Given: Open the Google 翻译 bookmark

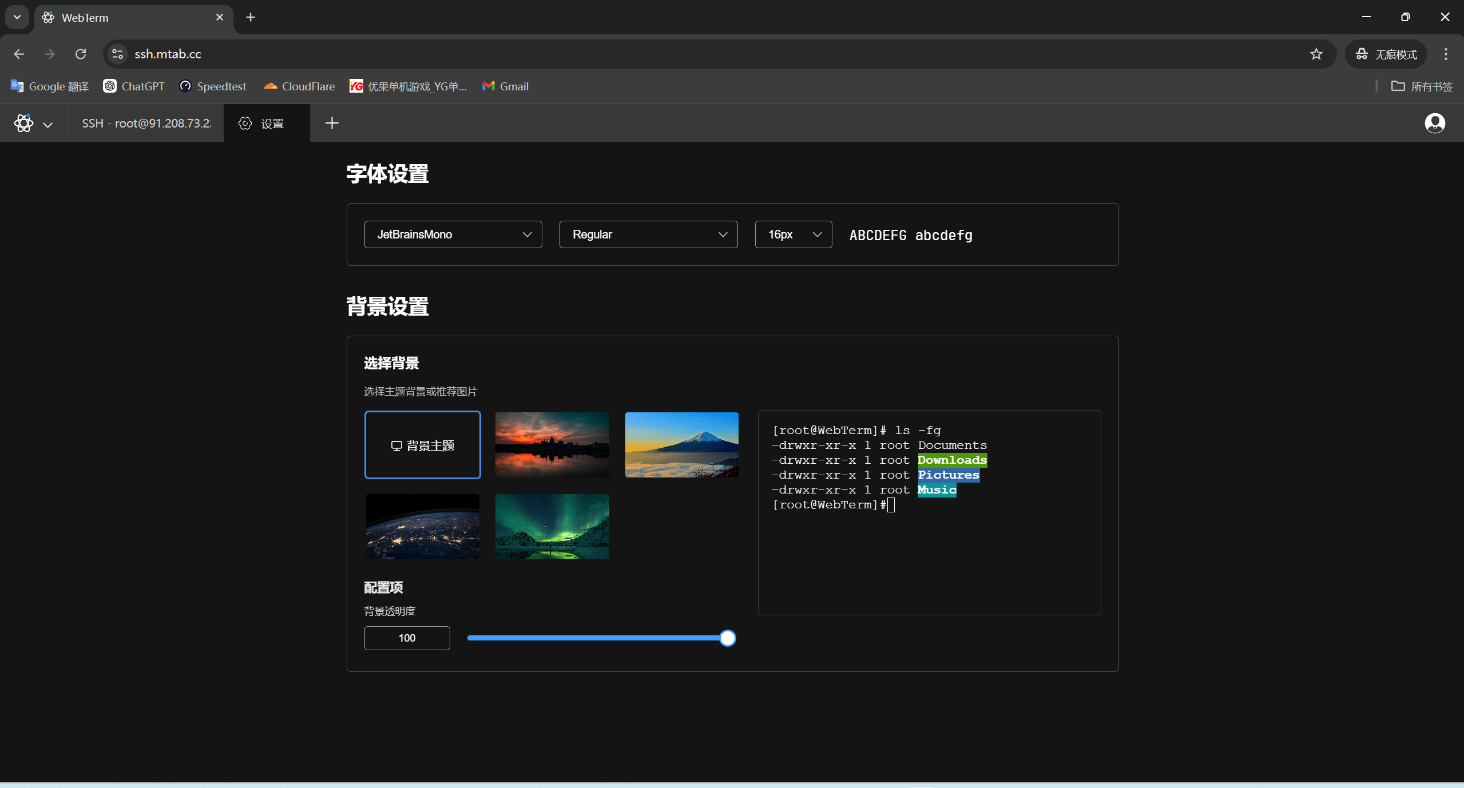Looking at the screenshot, I should [50, 86].
